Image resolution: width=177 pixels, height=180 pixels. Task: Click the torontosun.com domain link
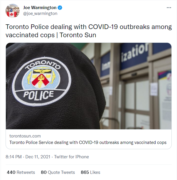(25, 136)
